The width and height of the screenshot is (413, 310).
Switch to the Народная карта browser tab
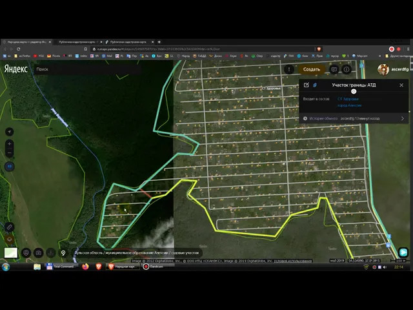coord(26,42)
